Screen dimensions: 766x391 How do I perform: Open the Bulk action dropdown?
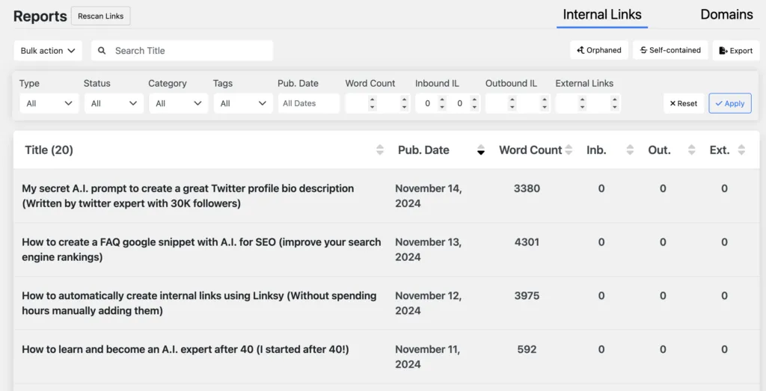(x=48, y=51)
